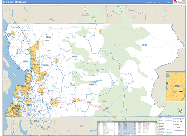
Task: Click ZIP code label 98270
Action: click(x=35, y=65)
